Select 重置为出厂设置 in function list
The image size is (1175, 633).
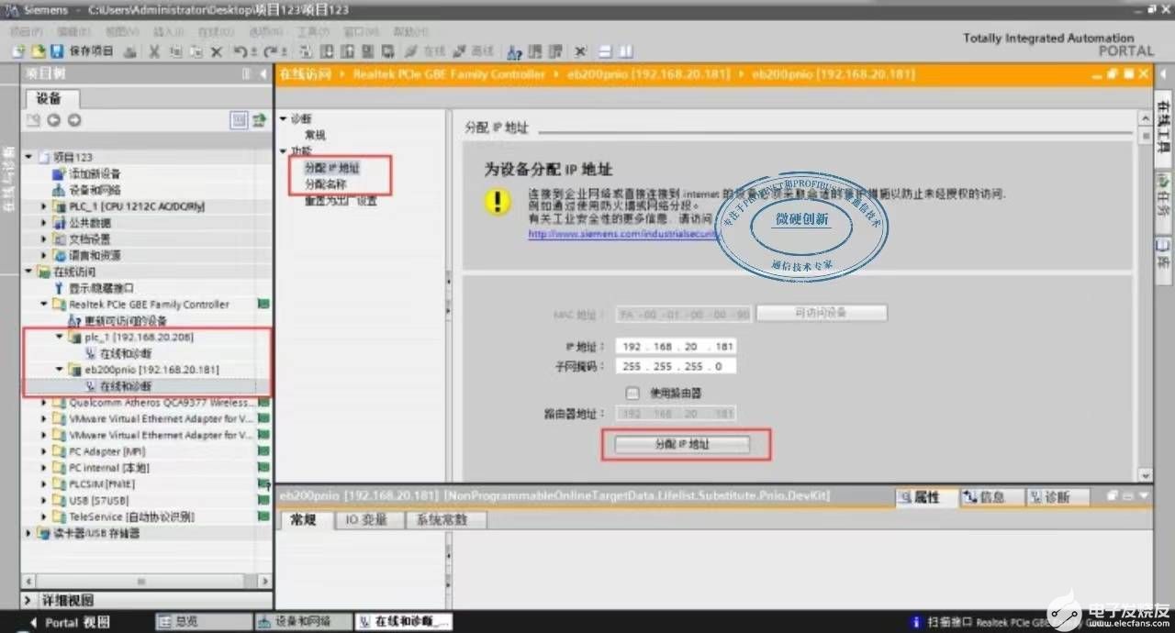[341, 201]
